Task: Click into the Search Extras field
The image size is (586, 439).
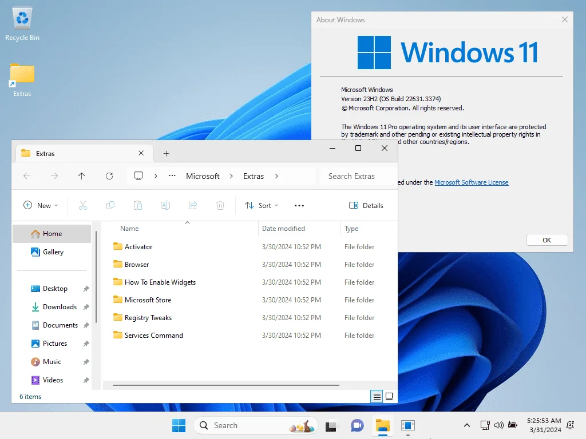Action: click(x=358, y=176)
